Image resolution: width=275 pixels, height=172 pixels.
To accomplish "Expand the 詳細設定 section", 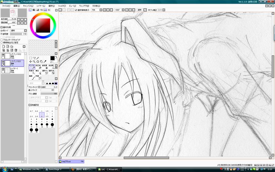I will [30, 105].
